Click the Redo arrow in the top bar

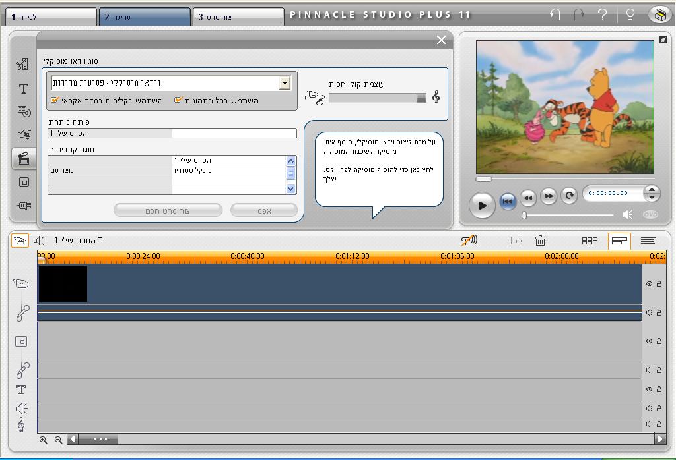click(578, 14)
